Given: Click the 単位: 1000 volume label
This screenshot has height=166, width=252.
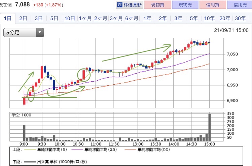Looking at the screenshot, I should [x=22, y=115].
